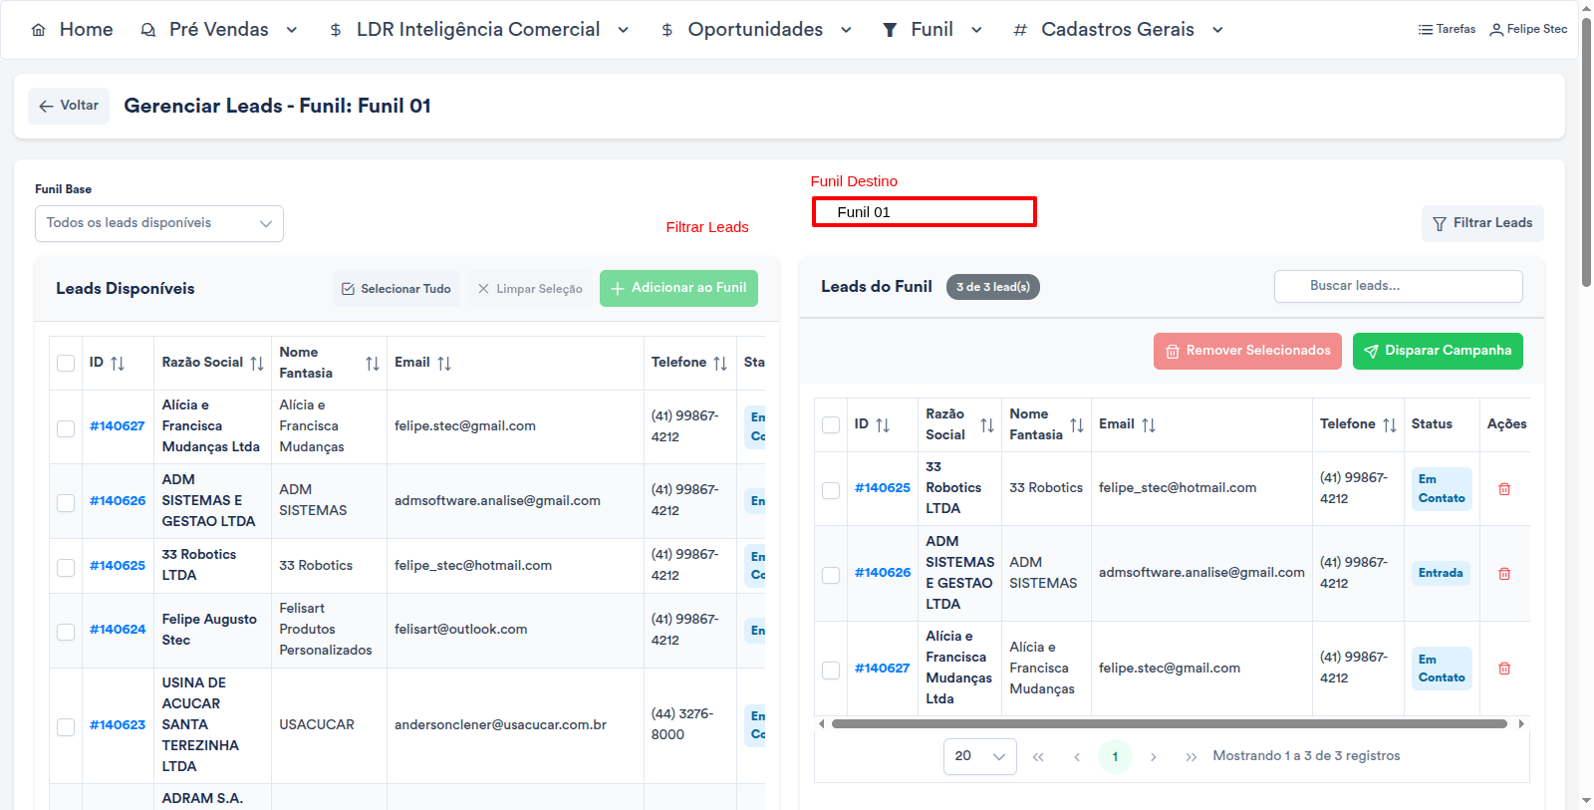Focus the Buscar leads search field
The height and width of the screenshot is (810, 1594).
1398,286
